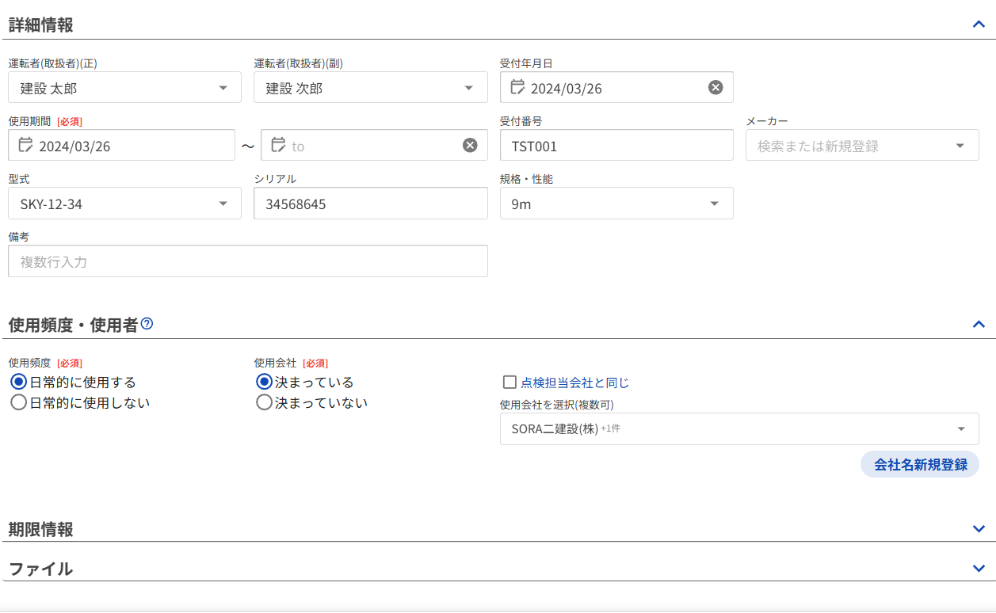
Task: Clear the 使用期間 end date field
Action: (x=470, y=145)
